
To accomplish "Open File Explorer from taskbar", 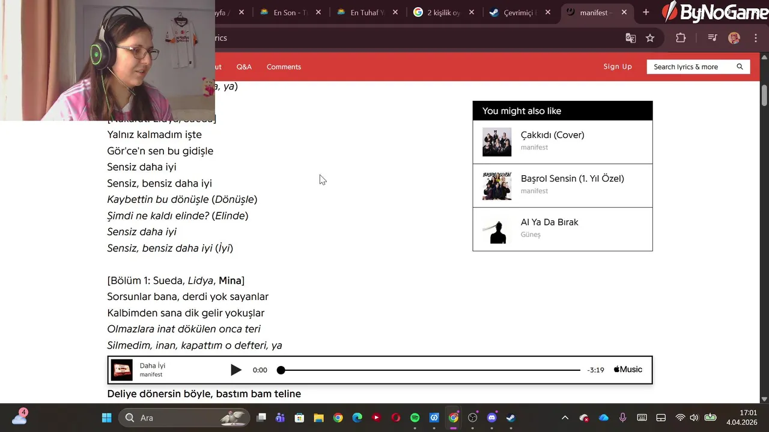I will point(318,418).
